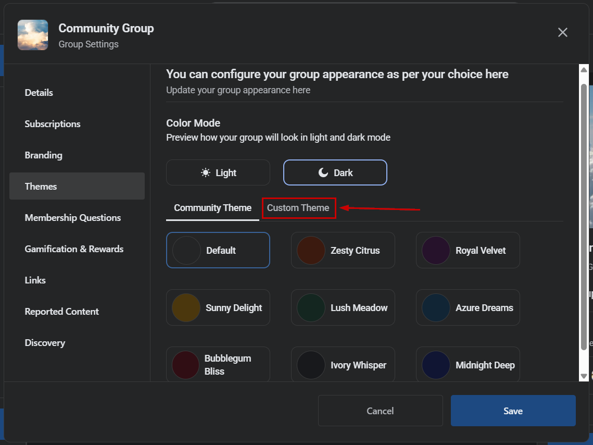593x445 pixels.
Task: Click the sun icon on Light button
Action: coord(205,172)
